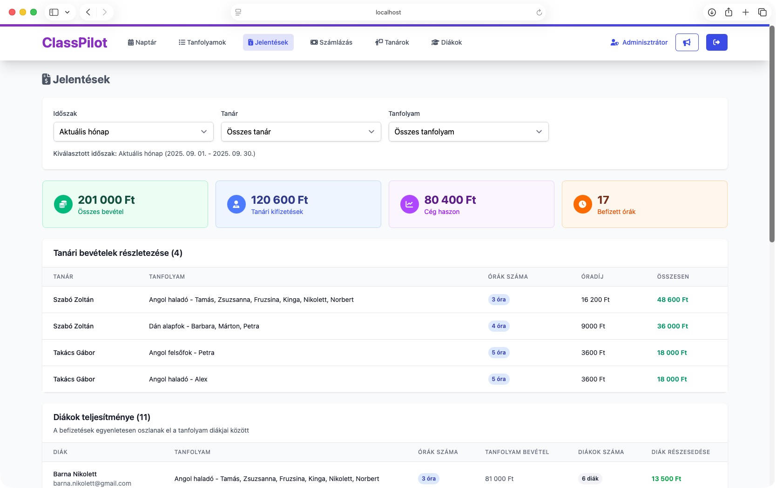Viewport: 776px width, 488px height.
Task: Open the Számlázás navigation tab
Action: click(x=331, y=42)
